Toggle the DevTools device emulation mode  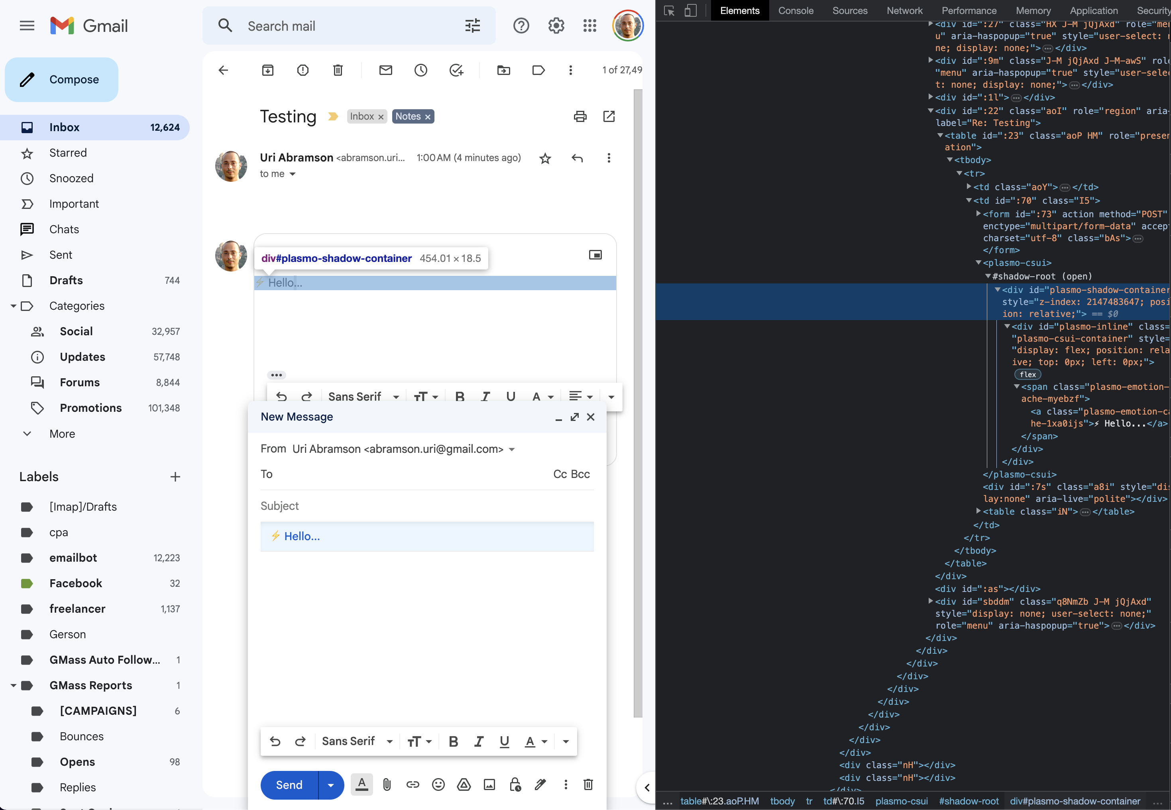pos(690,10)
